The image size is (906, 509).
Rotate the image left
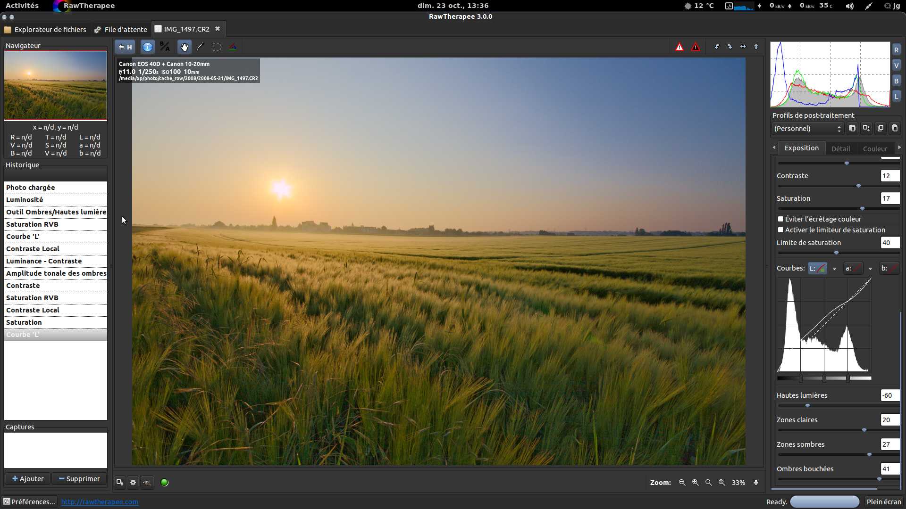[717, 47]
